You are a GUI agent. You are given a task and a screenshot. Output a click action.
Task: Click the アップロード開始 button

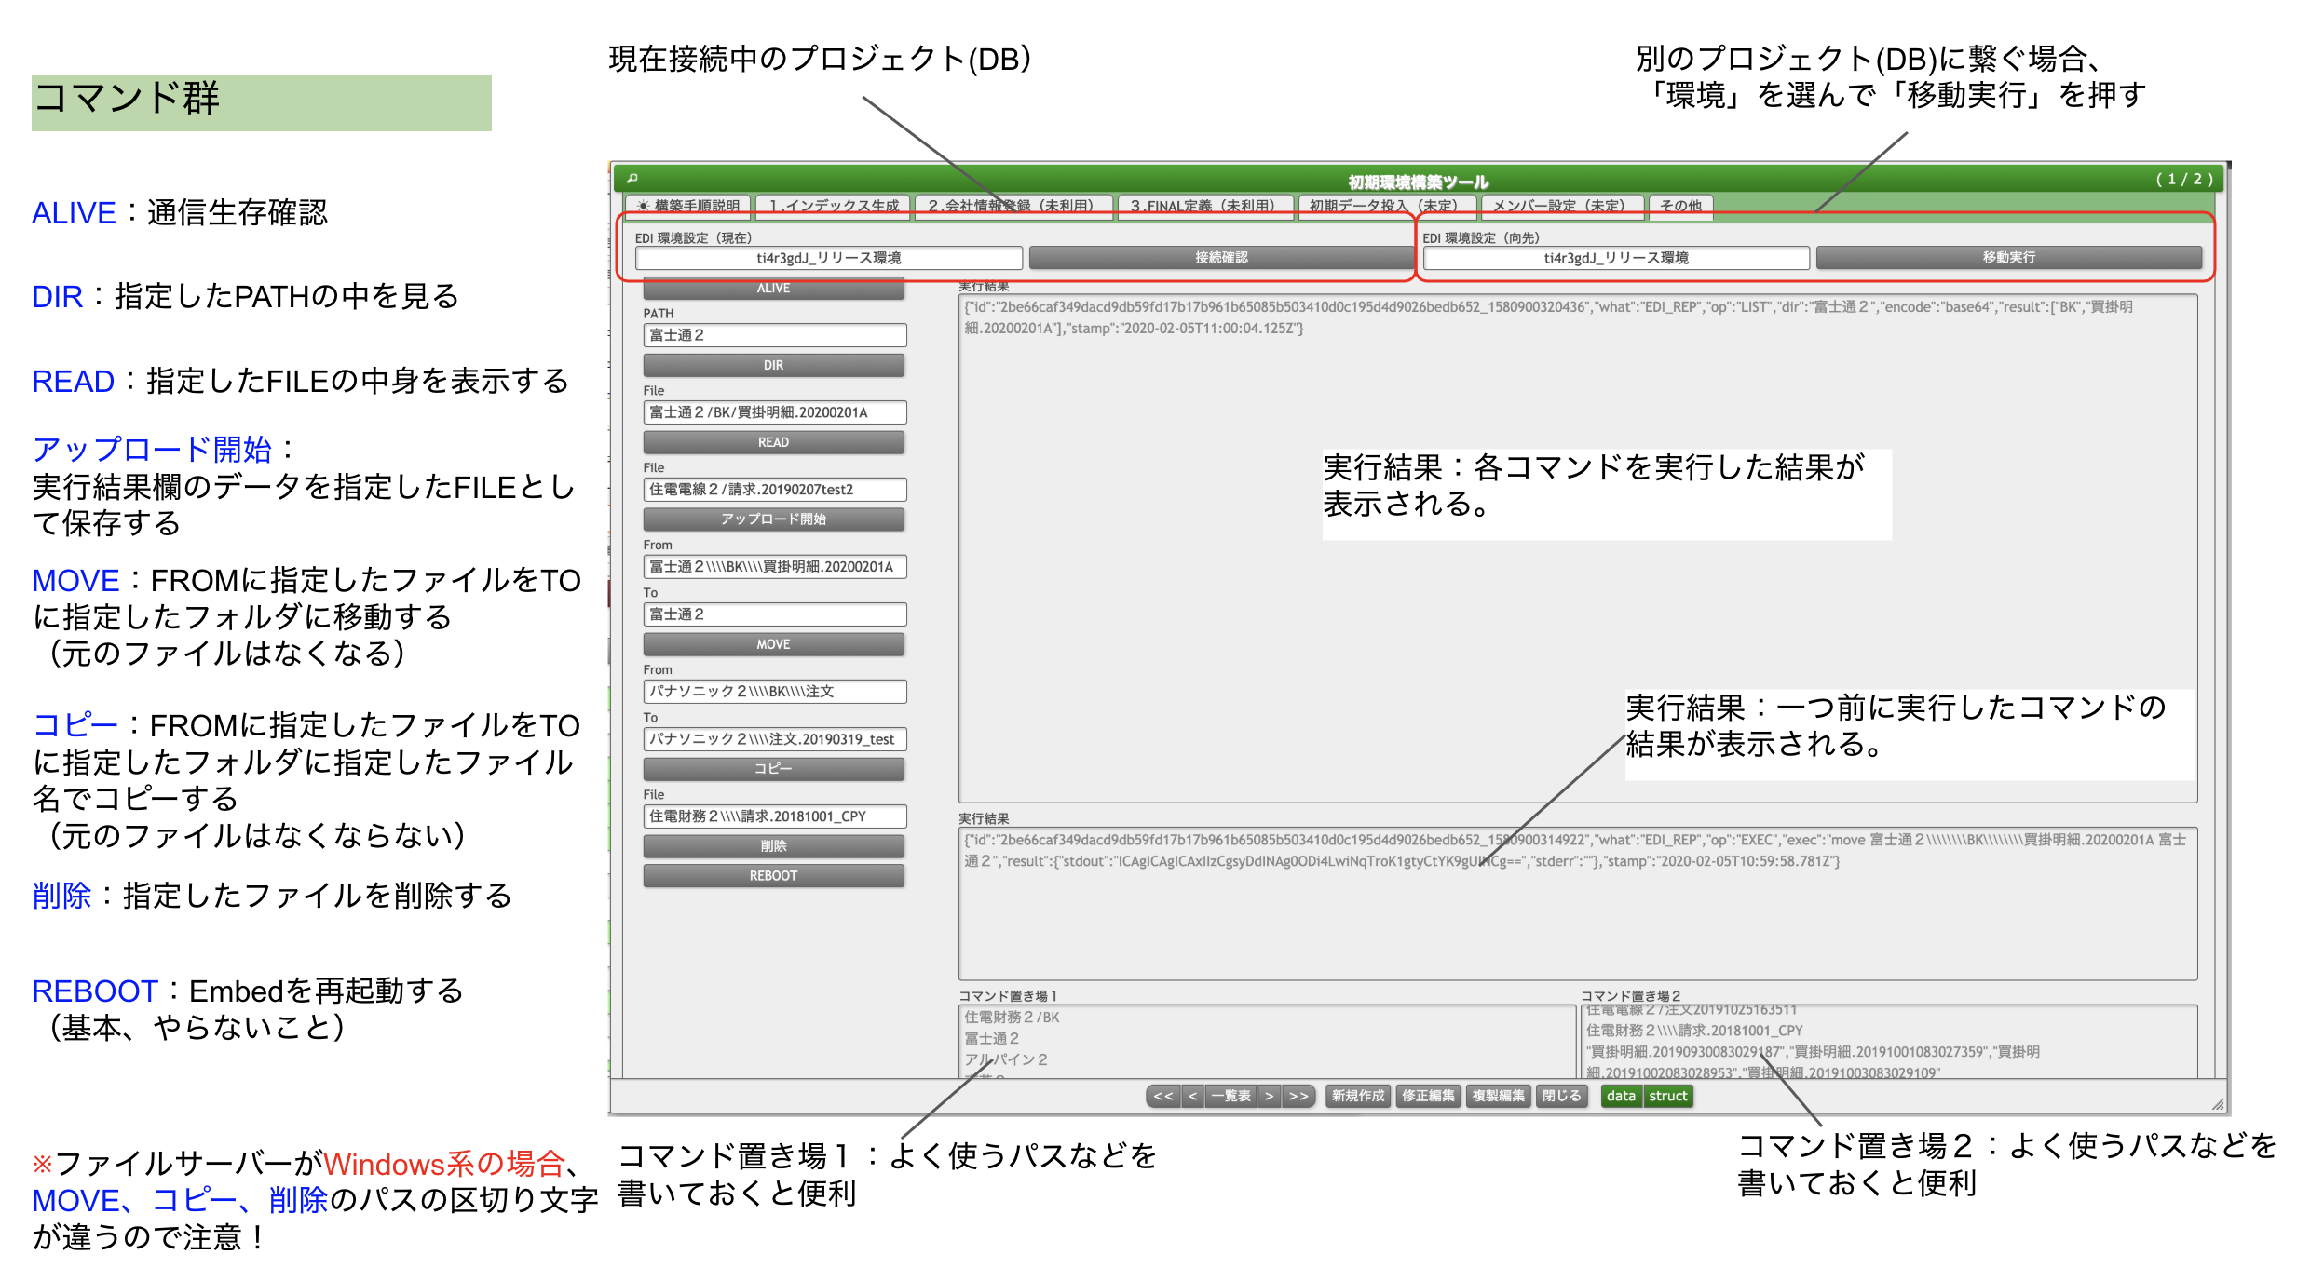point(773,519)
